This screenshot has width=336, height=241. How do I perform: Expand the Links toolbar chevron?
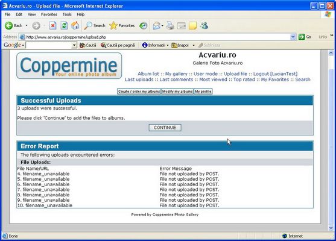(332, 36)
